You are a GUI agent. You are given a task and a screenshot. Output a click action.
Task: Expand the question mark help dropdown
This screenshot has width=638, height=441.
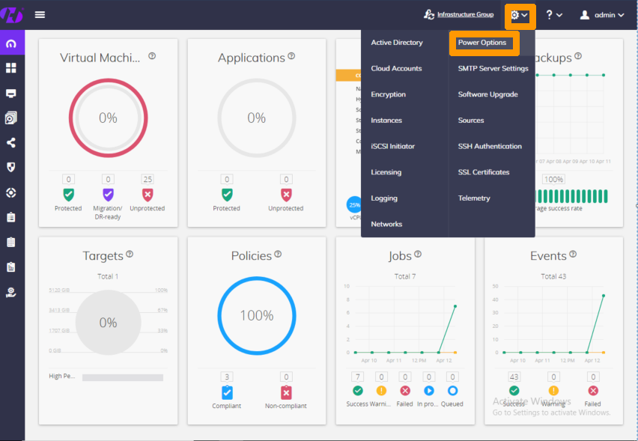[553, 15]
